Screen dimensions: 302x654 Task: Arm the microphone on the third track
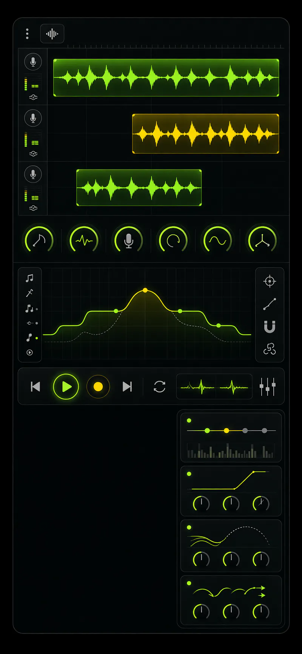coord(33,174)
